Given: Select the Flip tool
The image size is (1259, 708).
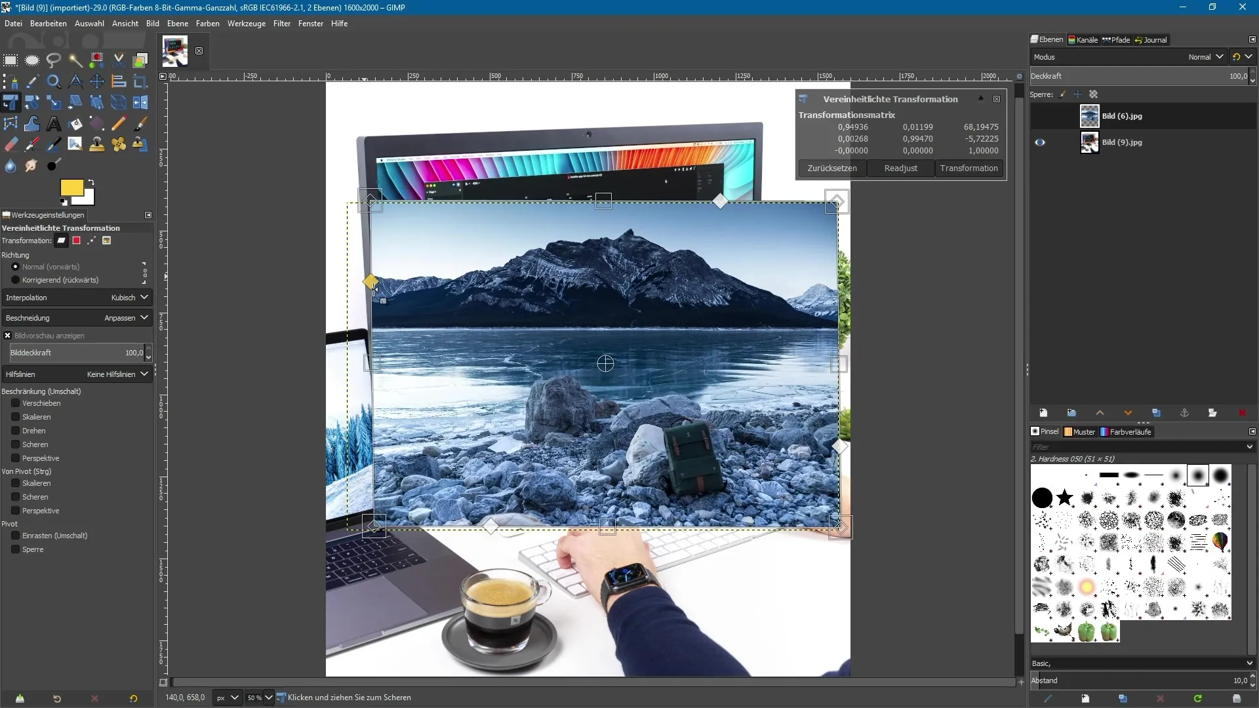Looking at the screenshot, I should [x=140, y=102].
